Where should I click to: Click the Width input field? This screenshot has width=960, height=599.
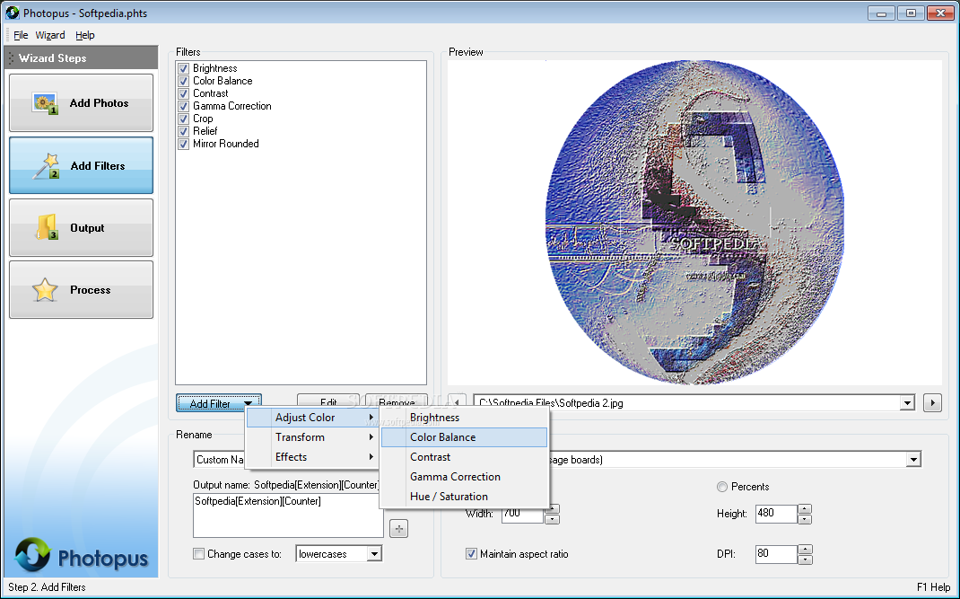pyautogui.click(x=522, y=514)
